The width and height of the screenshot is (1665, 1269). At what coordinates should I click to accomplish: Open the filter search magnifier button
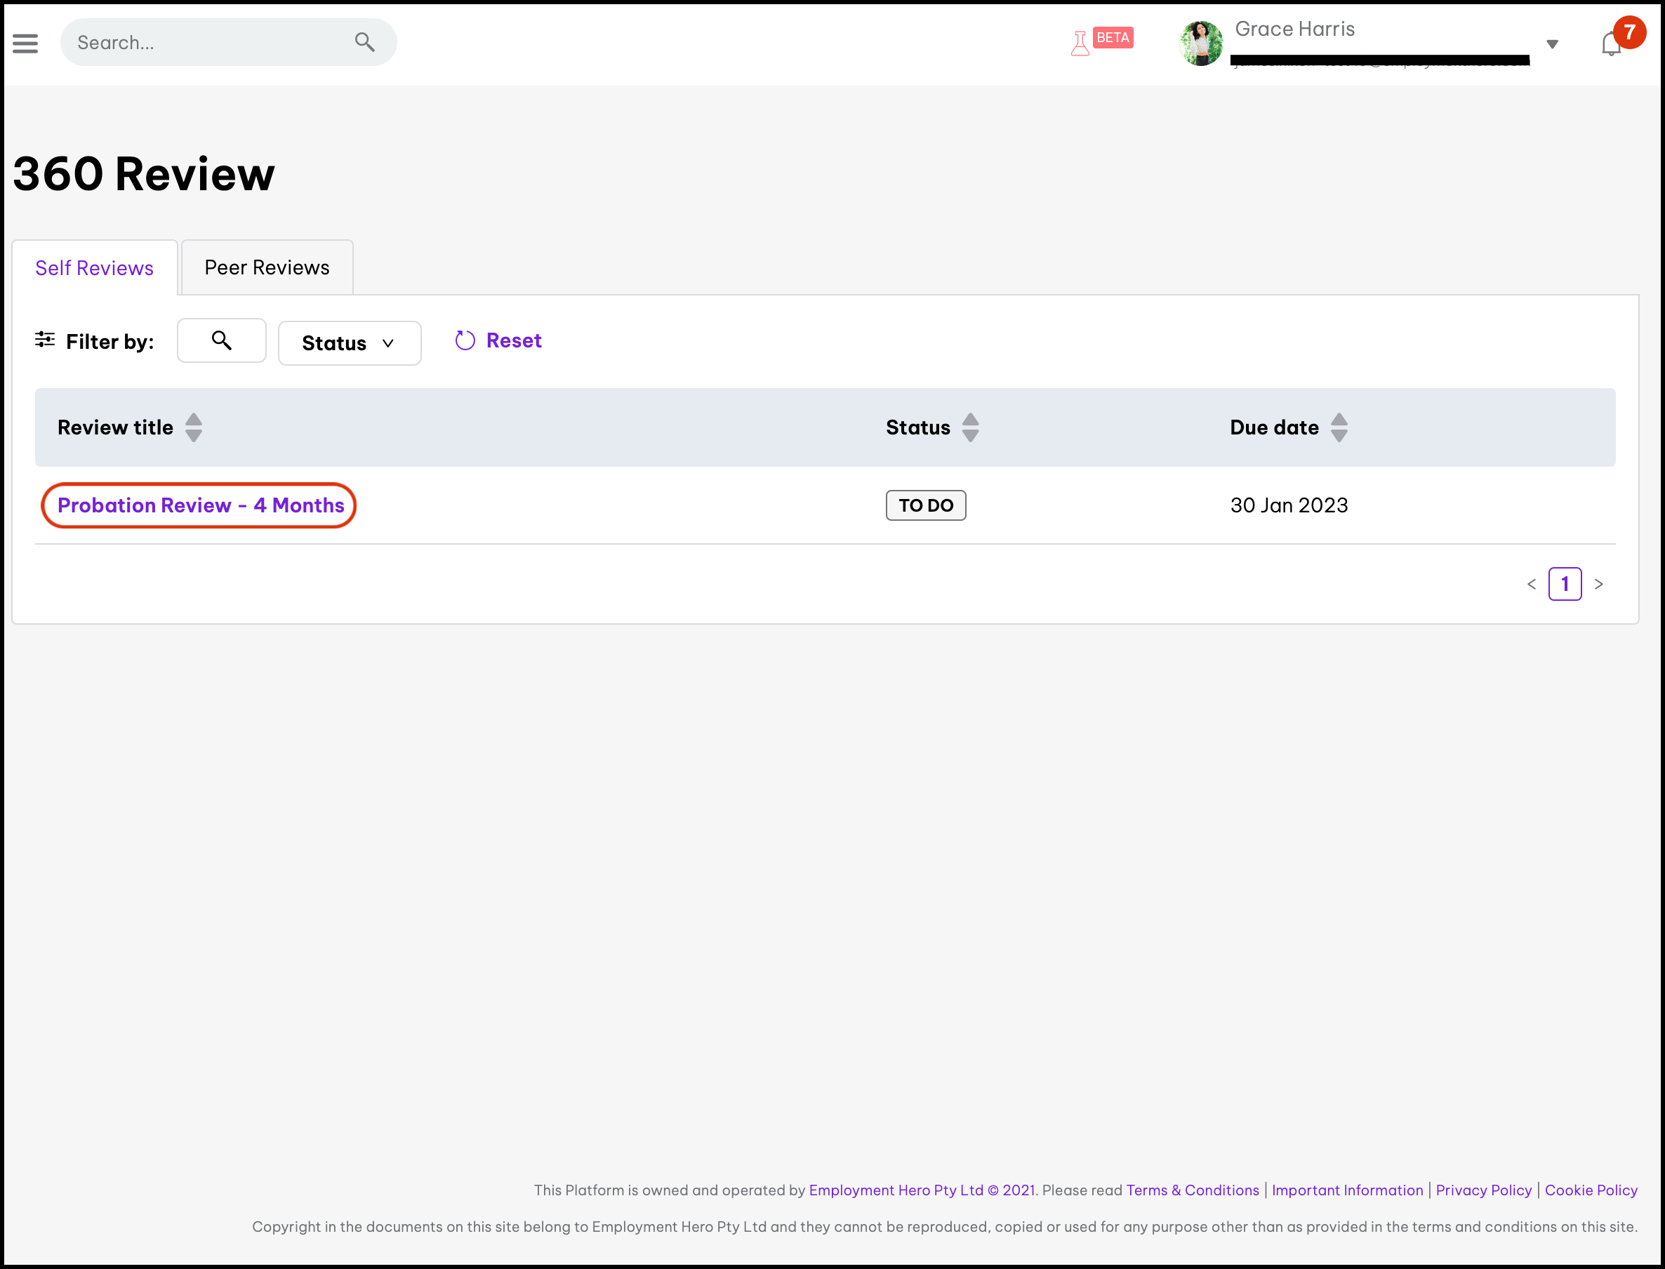pyautogui.click(x=221, y=340)
